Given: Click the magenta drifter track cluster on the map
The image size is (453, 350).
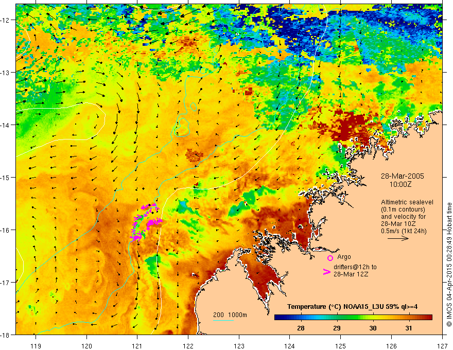Looking at the screenshot, I should [147, 222].
